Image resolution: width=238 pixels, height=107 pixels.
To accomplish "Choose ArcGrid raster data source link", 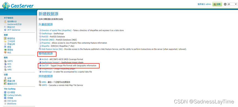I will click(x=45, y=59).
